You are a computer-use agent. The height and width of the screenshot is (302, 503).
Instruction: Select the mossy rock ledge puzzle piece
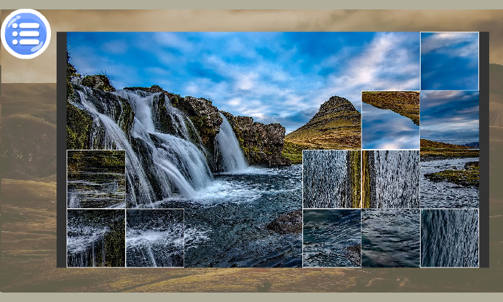[x=96, y=179]
